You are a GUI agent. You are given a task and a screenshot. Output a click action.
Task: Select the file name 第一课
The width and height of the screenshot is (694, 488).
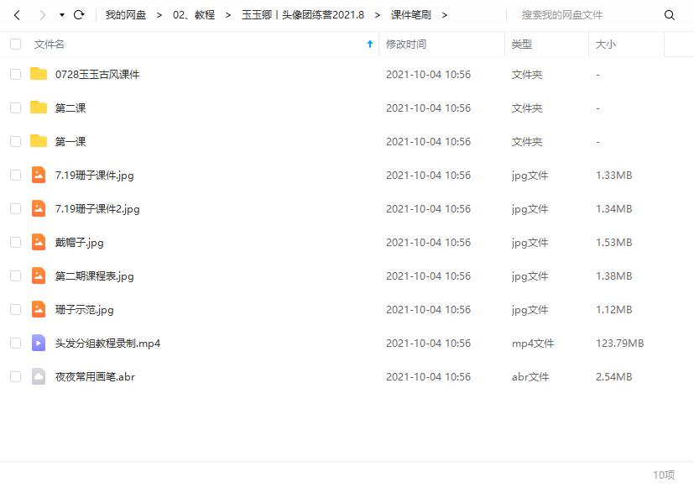pos(70,142)
